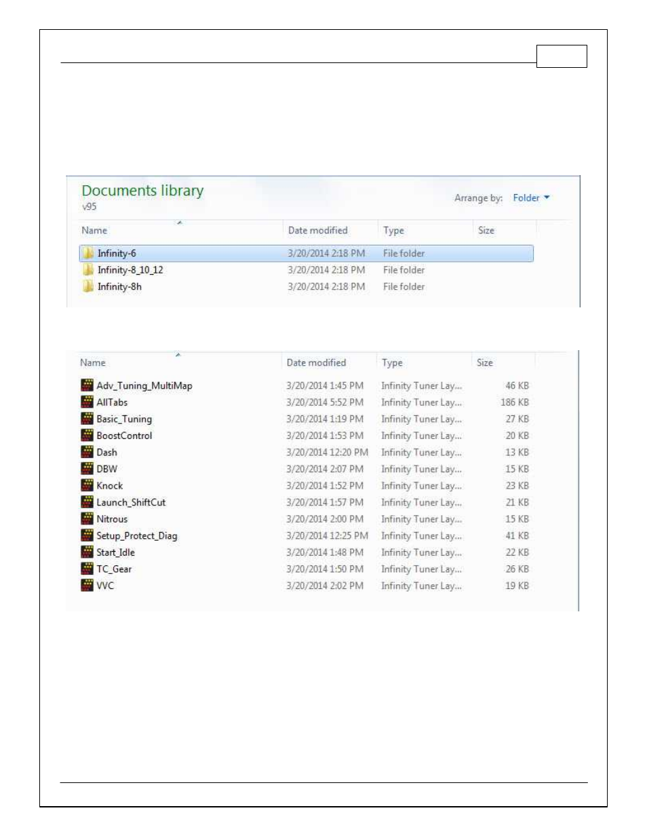The image size is (647, 838).
Task: Click the VVC layout file icon
Action: pos(87,586)
